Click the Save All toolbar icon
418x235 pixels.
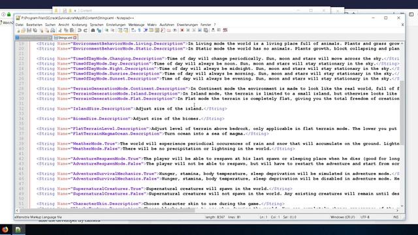(x=35, y=30)
